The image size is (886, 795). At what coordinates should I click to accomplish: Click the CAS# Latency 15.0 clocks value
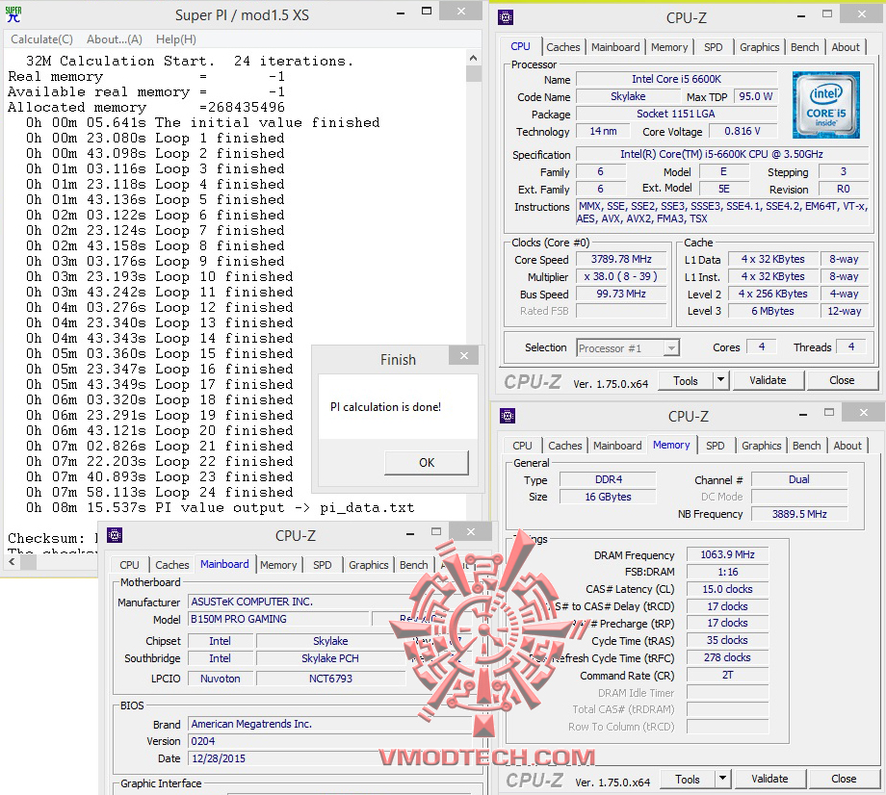pyautogui.click(x=727, y=589)
